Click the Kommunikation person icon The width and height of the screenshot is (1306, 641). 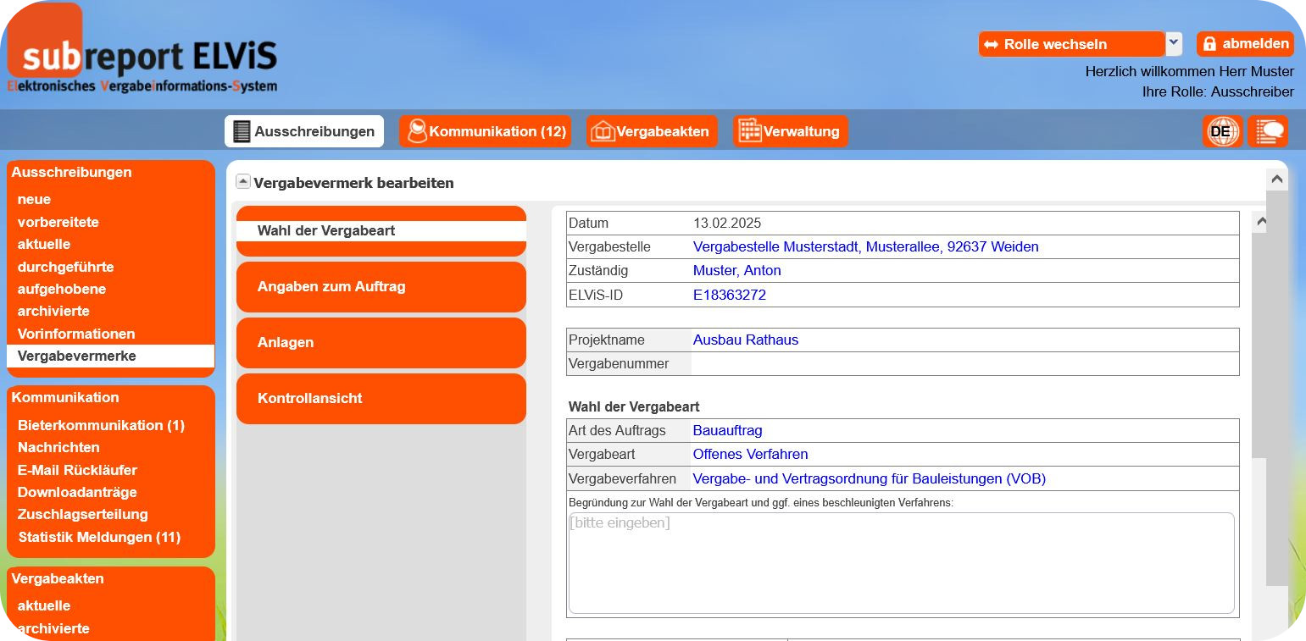pyautogui.click(x=416, y=131)
